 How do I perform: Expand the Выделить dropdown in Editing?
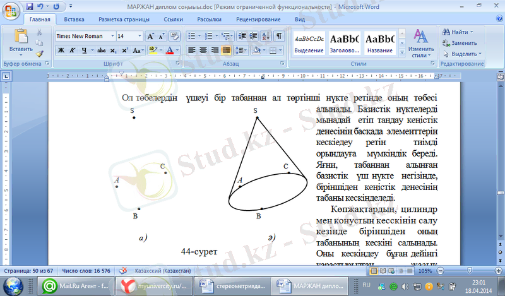pyautogui.click(x=463, y=54)
